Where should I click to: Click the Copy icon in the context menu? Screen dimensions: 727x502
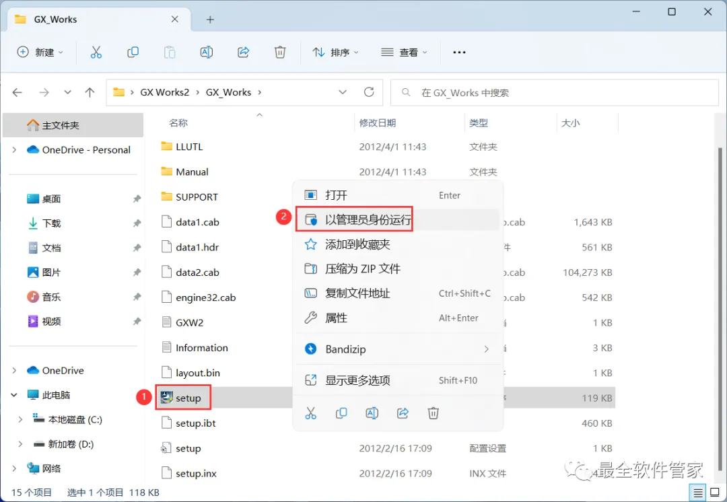pyautogui.click(x=341, y=413)
